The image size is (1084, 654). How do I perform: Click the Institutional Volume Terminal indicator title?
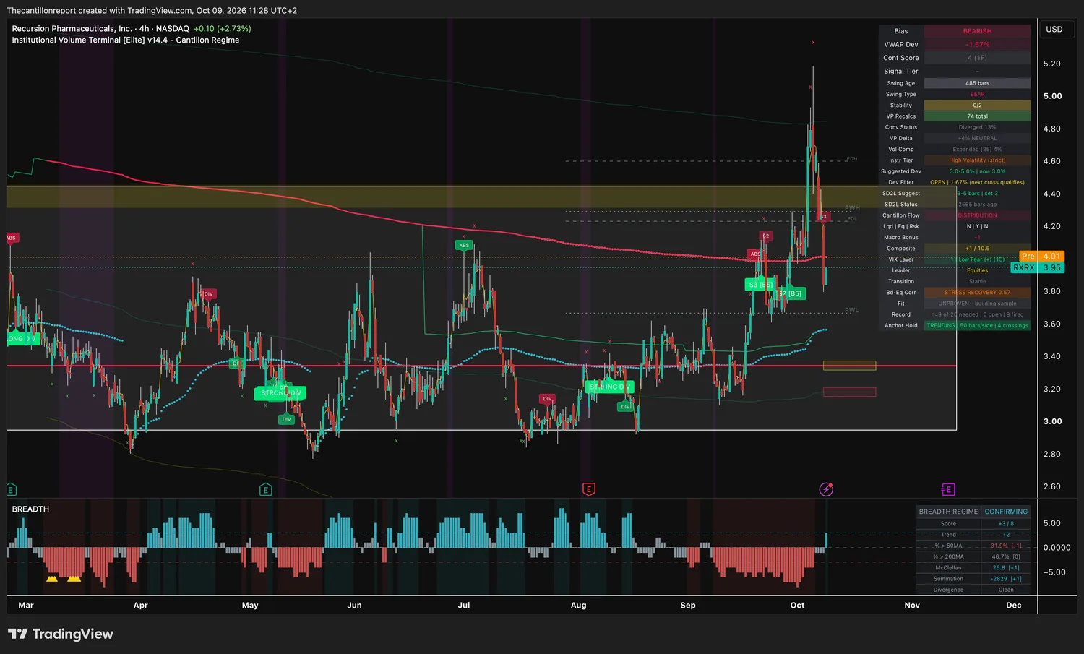pos(126,40)
